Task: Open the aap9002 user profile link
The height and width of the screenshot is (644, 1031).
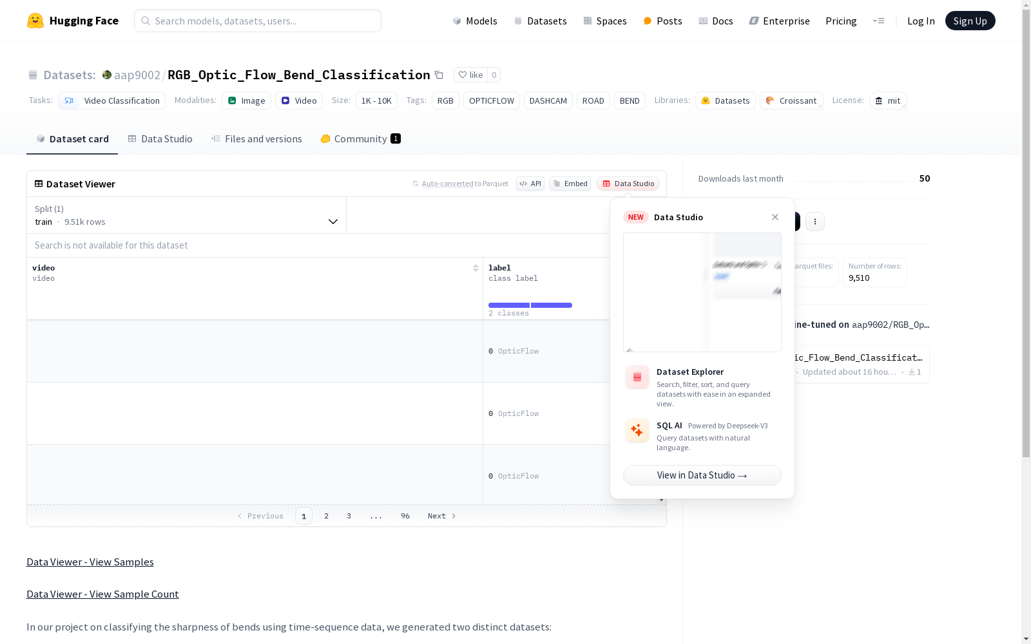Action: pyautogui.click(x=137, y=75)
